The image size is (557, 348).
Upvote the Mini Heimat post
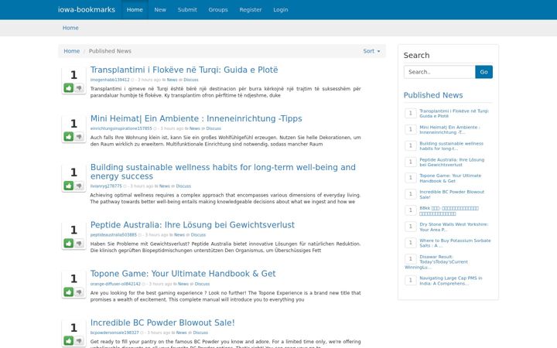[69, 136]
